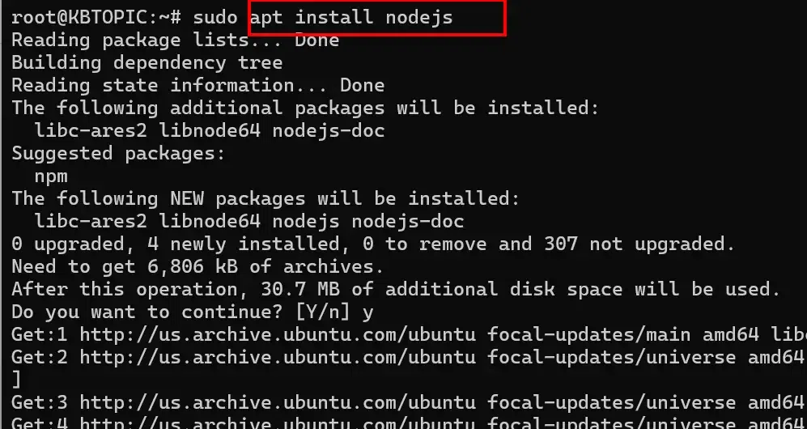The height and width of the screenshot is (429, 807).
Task: Click the lone closing bracket line
Action: (x=16, y=380)
